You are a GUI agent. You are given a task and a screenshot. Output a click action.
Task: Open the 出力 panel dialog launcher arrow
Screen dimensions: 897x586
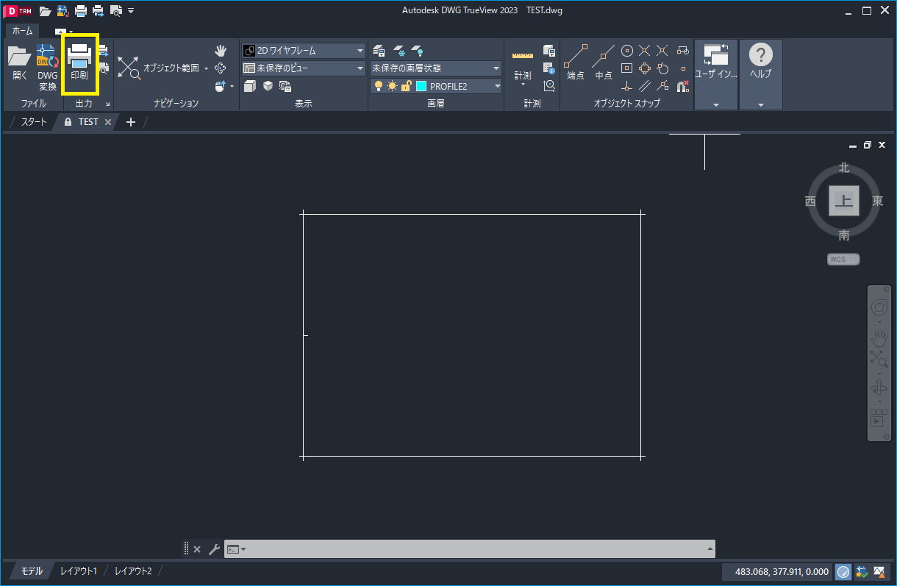(108, 104)
